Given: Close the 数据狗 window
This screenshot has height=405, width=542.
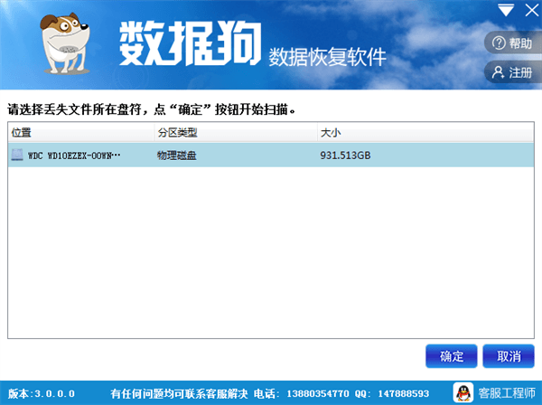Looking at the screenshot, I should 532,10.
